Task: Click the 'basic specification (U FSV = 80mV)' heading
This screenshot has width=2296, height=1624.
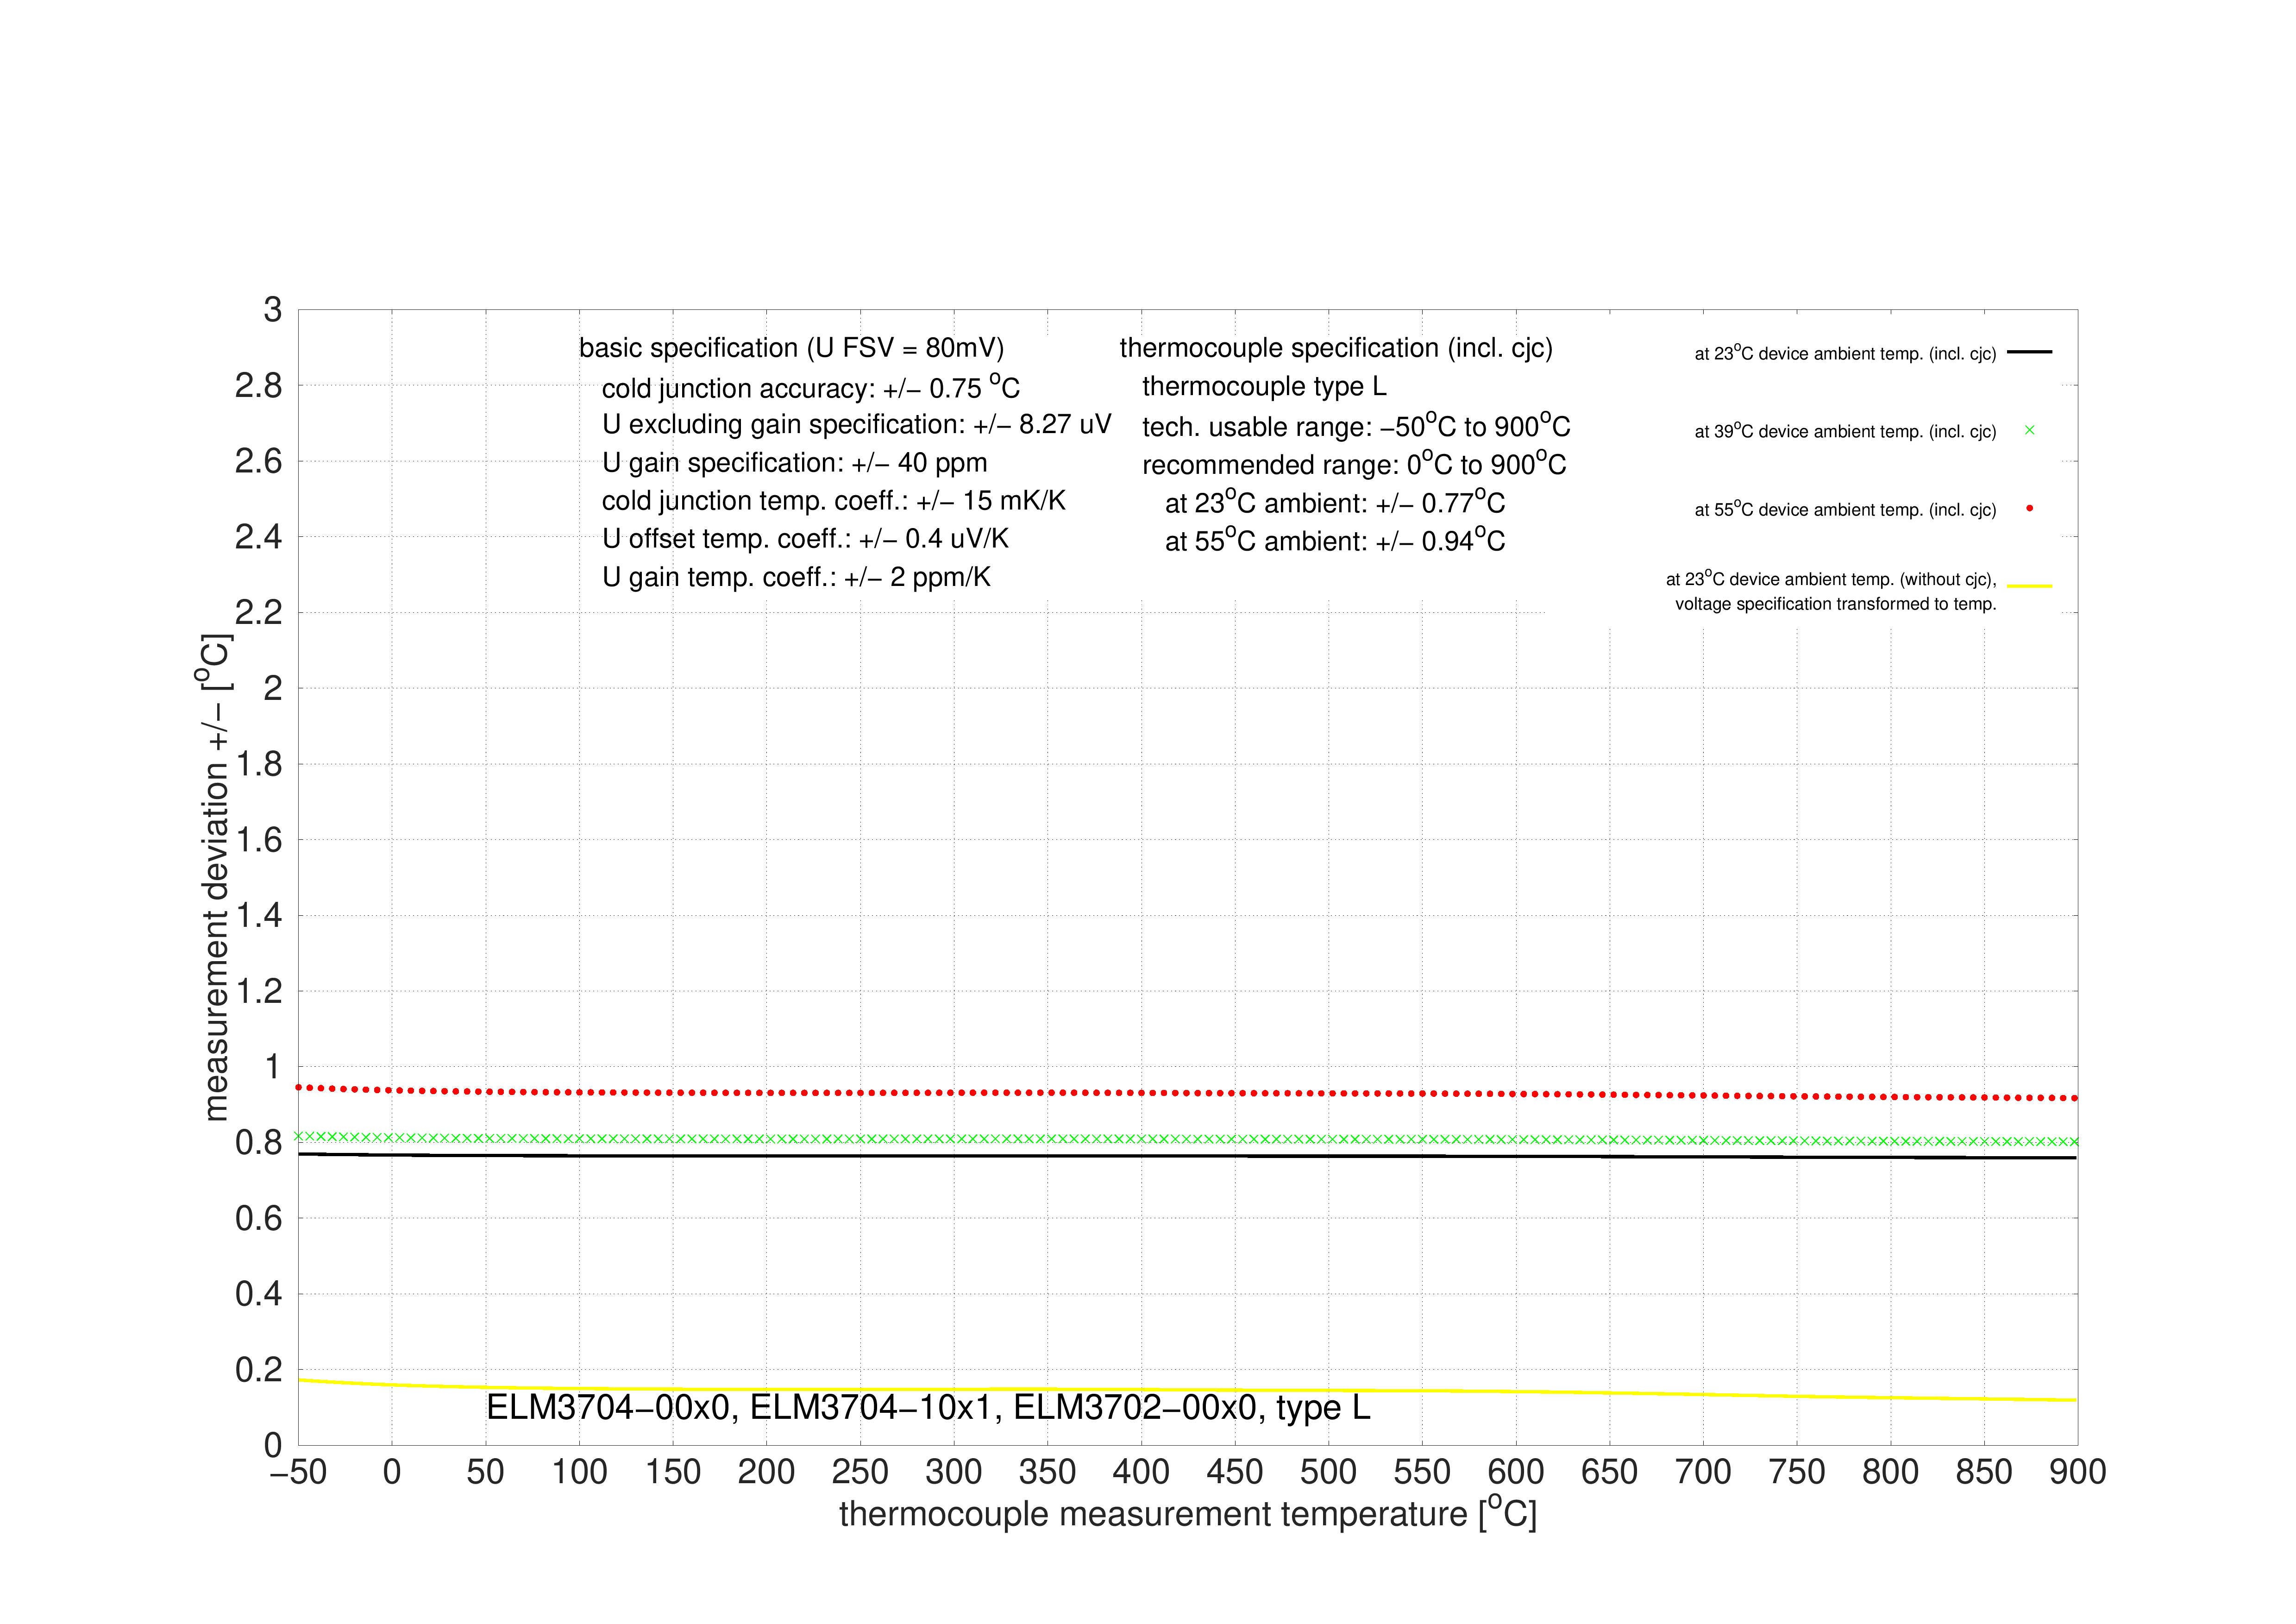Action: pos(791,348)
